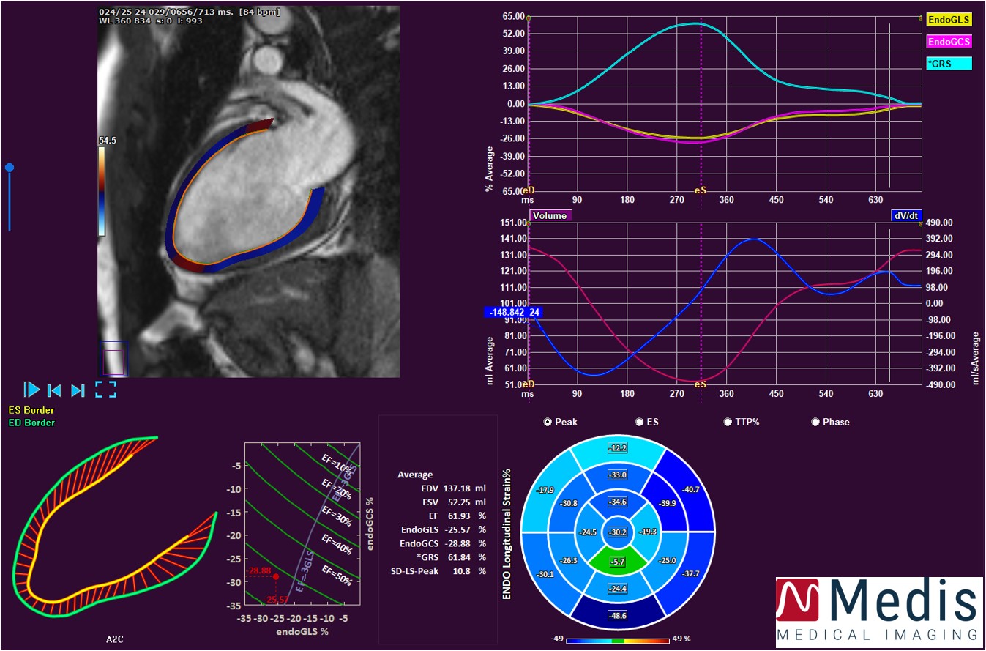
Task: Click the Medis Medical Imaging logo
Action: point(879,611)
